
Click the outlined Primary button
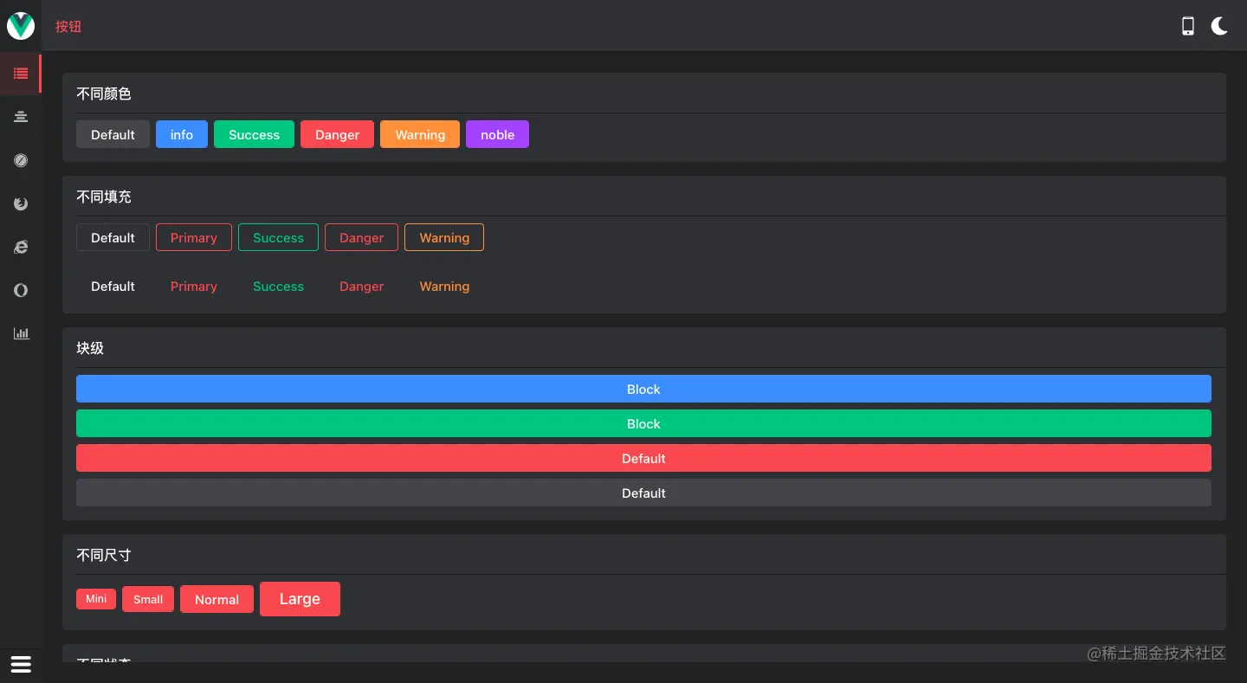click(x=194, y=237)
